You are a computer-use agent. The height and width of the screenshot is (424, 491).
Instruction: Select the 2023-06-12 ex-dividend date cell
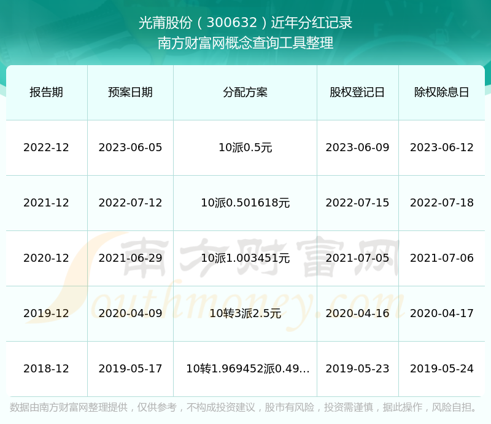tap(441, 147)
